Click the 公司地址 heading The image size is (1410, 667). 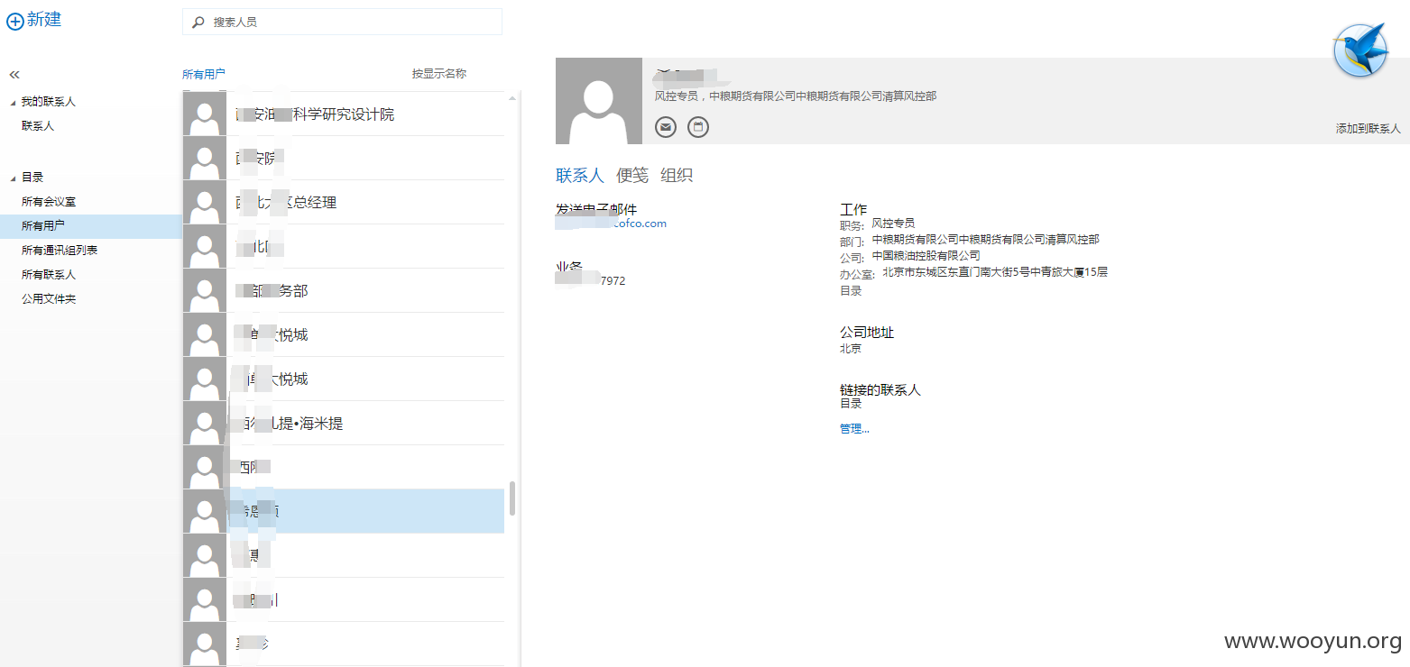(867, 333)
